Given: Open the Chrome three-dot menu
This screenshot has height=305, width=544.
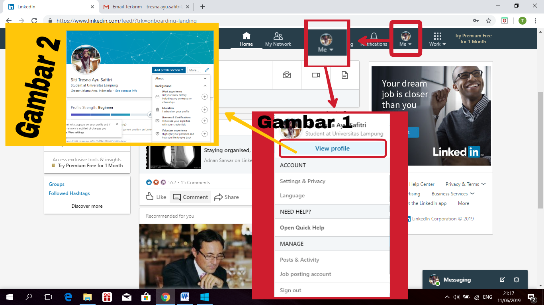Looking at the screenshot, I should [x=536, y=21].
